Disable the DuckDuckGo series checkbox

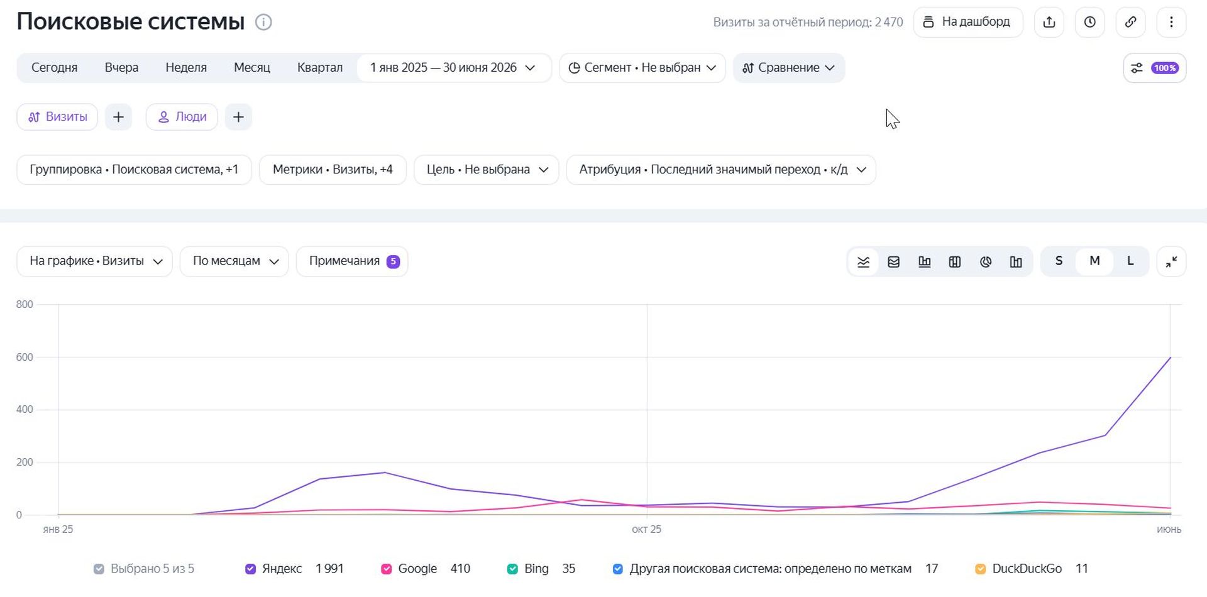980,569
